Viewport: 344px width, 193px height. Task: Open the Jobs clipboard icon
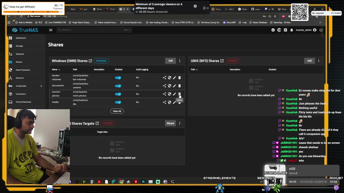pyautogui.click(x=285, y=30)
